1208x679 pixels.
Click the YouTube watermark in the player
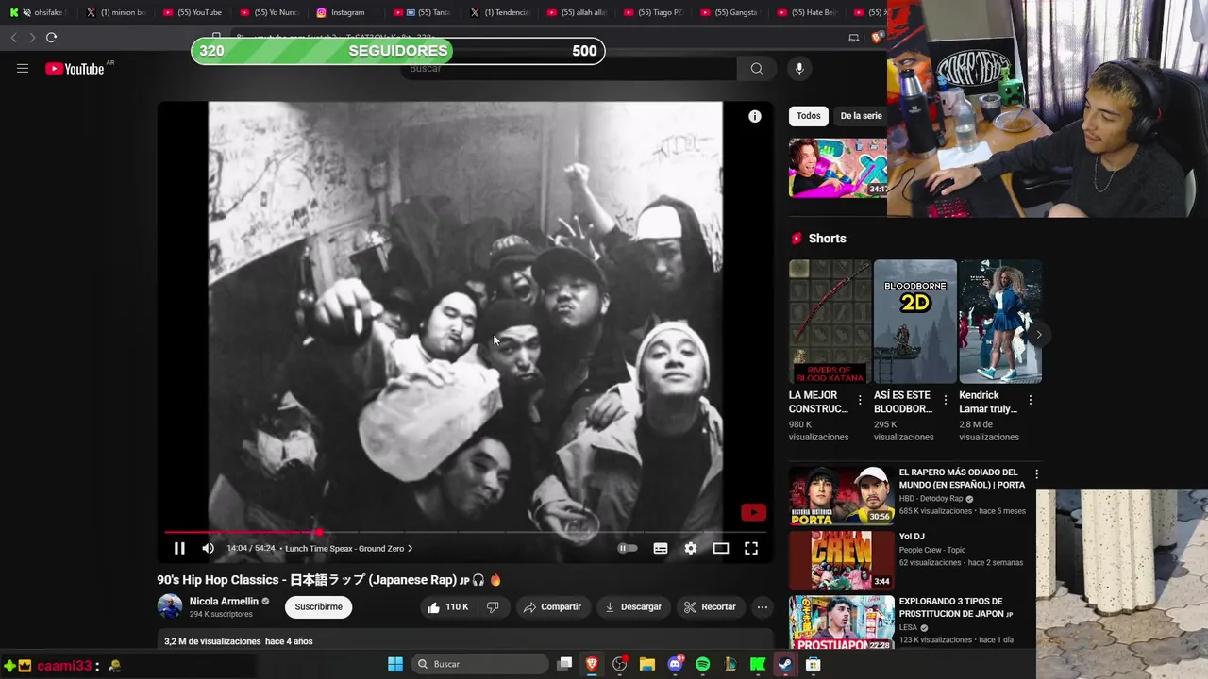coord(753,512)
